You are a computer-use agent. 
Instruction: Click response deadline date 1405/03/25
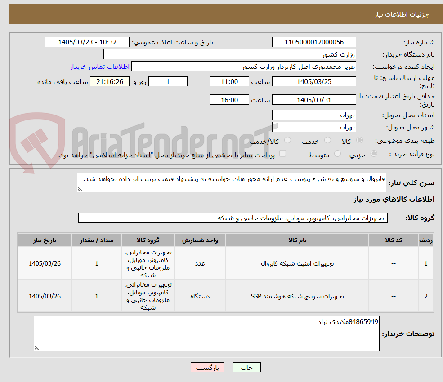point(314,82)
